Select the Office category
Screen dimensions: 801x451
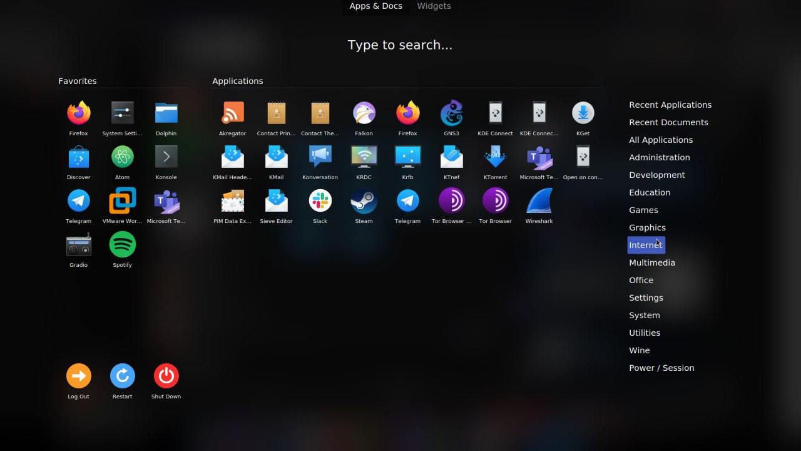pyautogui.click(x=641, y=280)
